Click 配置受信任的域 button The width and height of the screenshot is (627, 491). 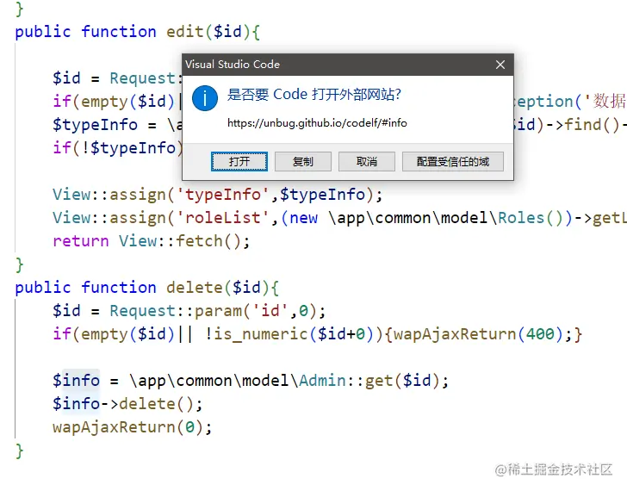[x=453, y=162]
